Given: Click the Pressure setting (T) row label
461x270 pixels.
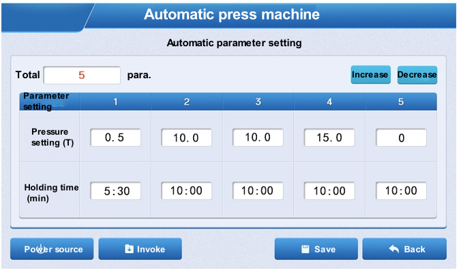Looking at the screenshot, I should pos(53,137).
